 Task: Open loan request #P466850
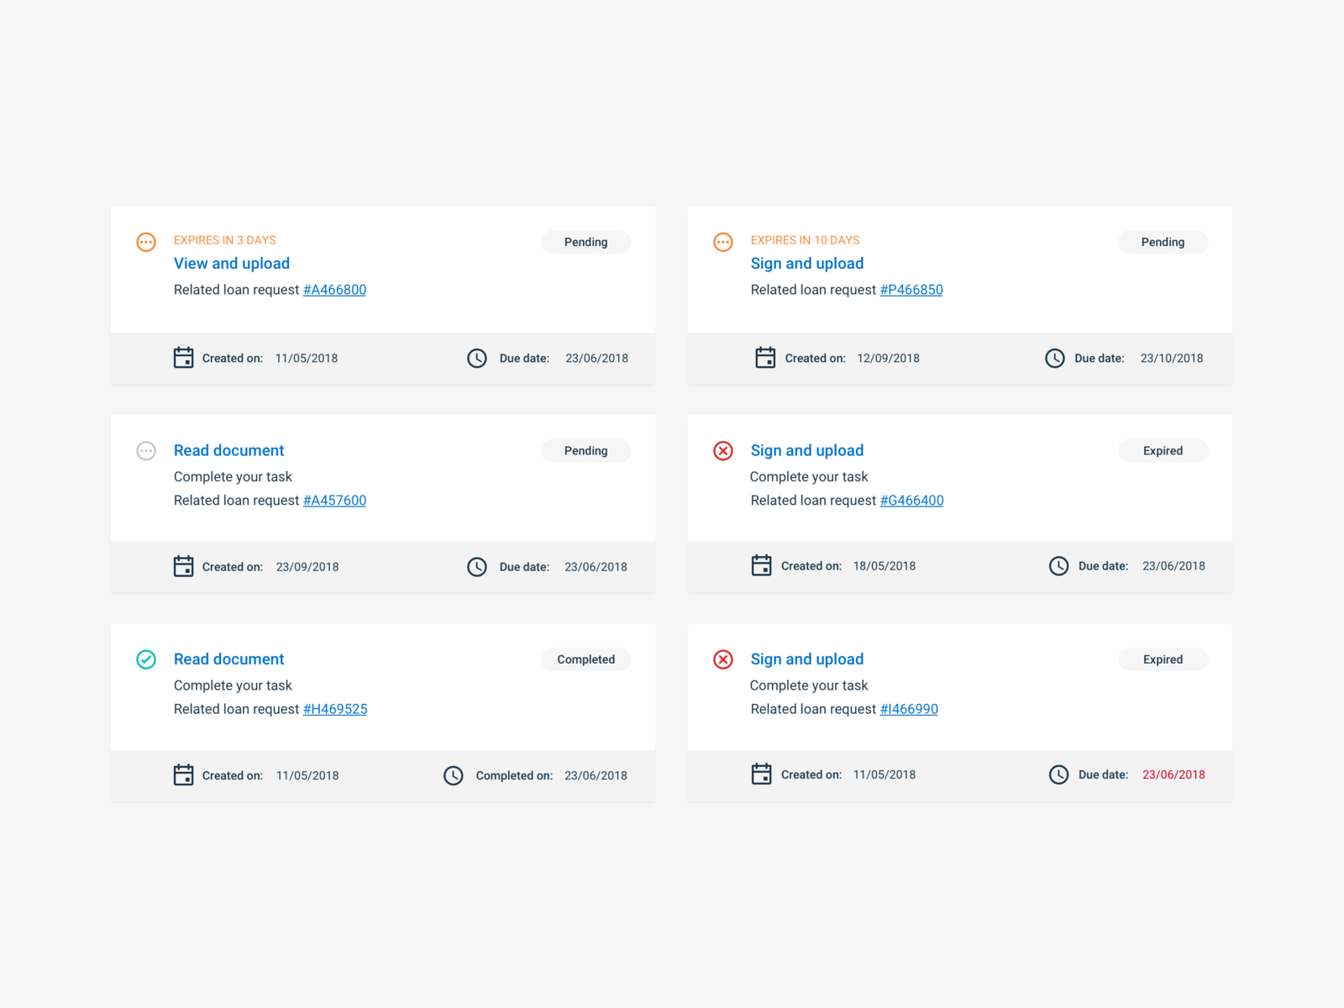[911, 289]
